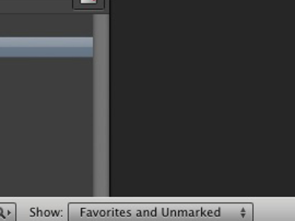The image size is (295, 221).
Task: Click the empty list area below rows
Action: point(46,127)
